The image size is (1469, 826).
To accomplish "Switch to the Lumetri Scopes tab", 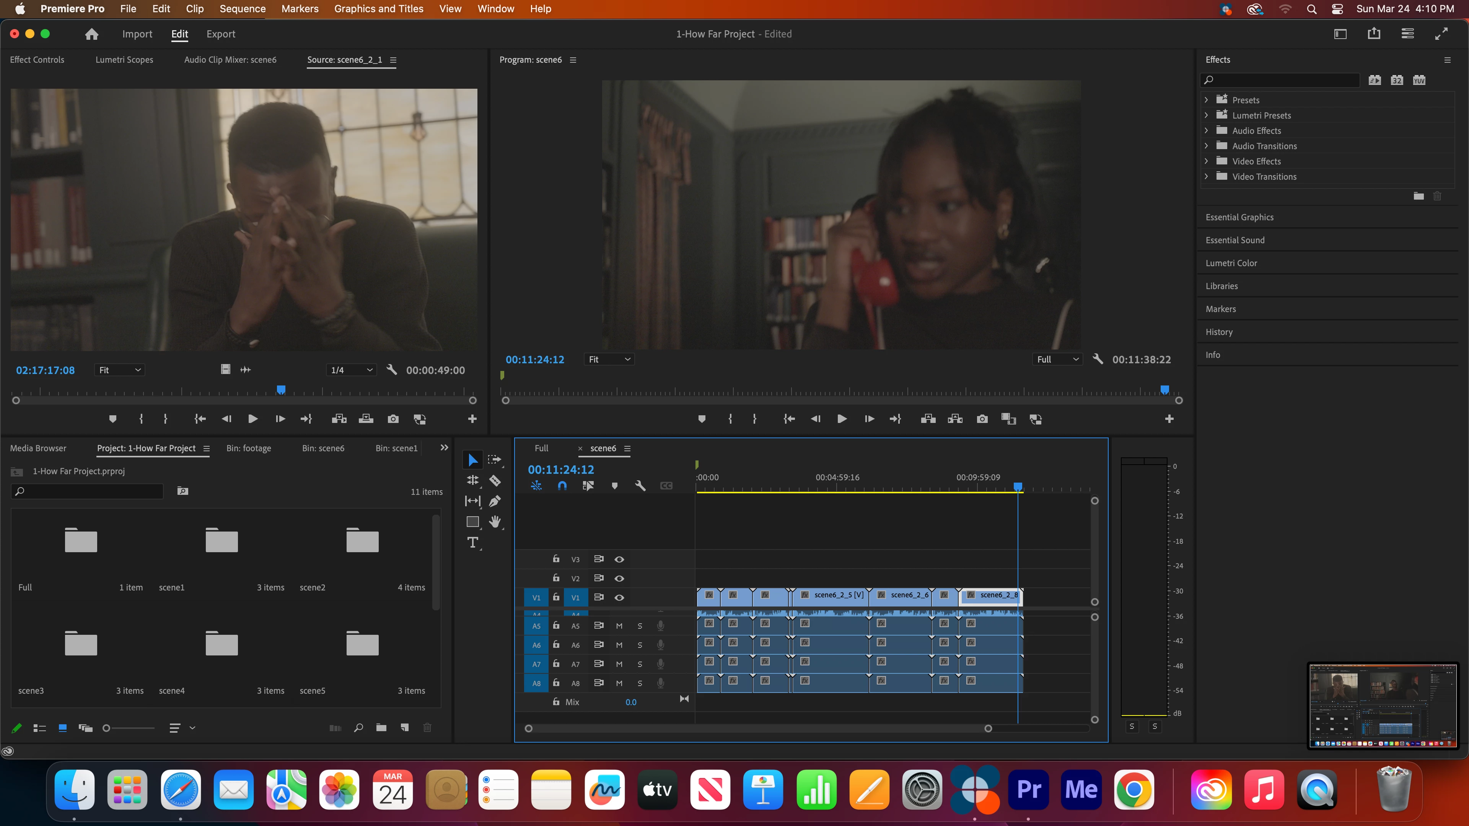I will 124,60.
